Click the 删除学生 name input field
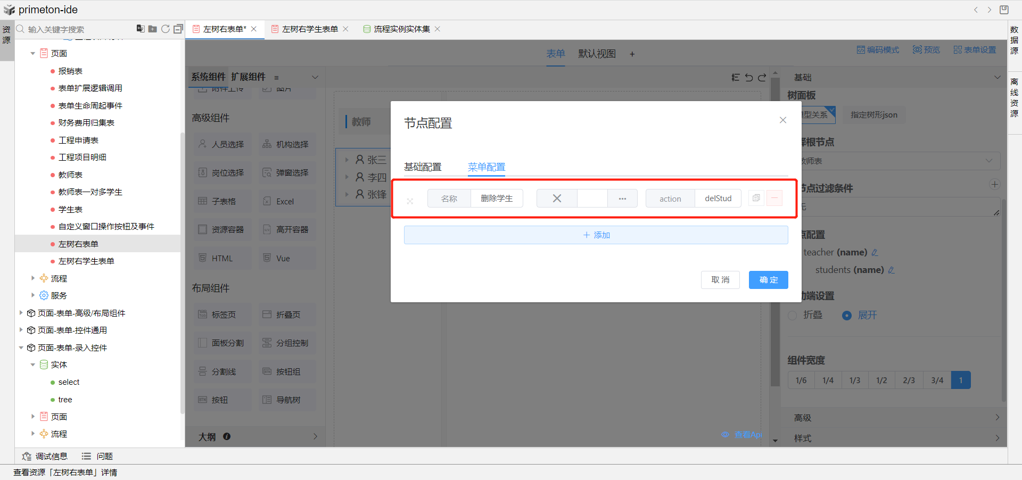1022x480 pixels. point(496,198)
